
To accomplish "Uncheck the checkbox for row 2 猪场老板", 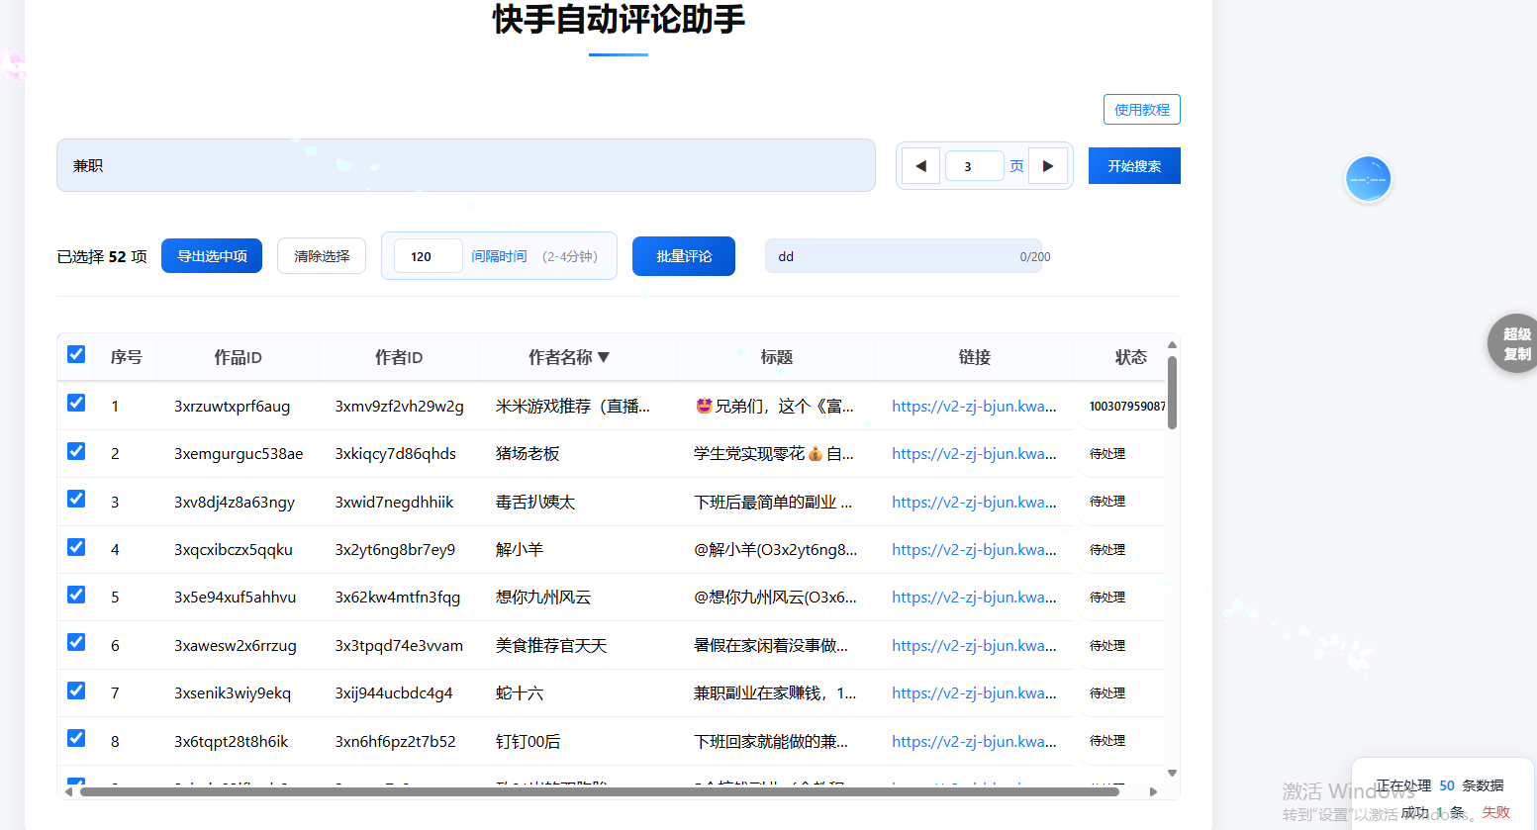I will pyautogui.click(x=76, y=451).
